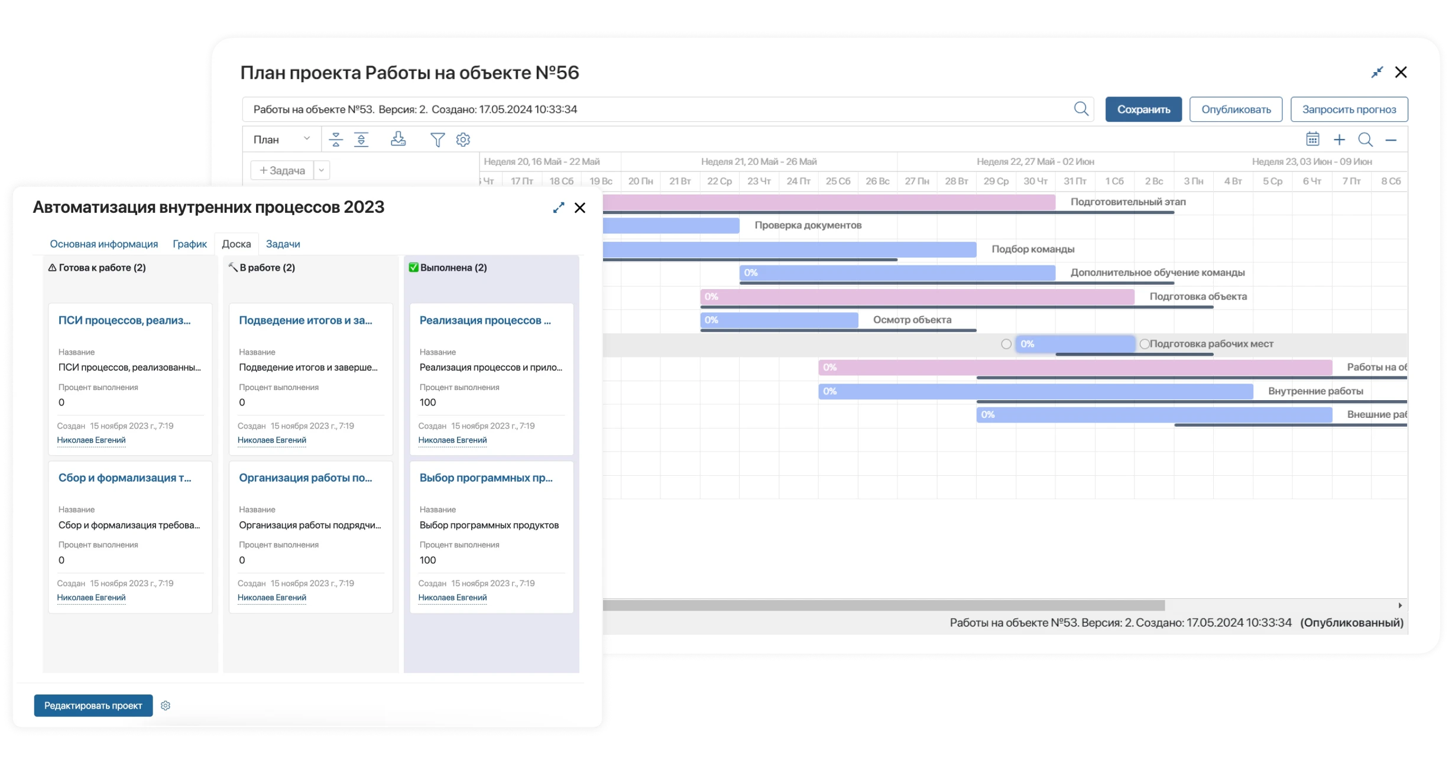Image resolution: width=1452 pixels, height=766 pixels.
Task: Click right link circle of Подготовка рабочих мест
Action: (1145, 344)
